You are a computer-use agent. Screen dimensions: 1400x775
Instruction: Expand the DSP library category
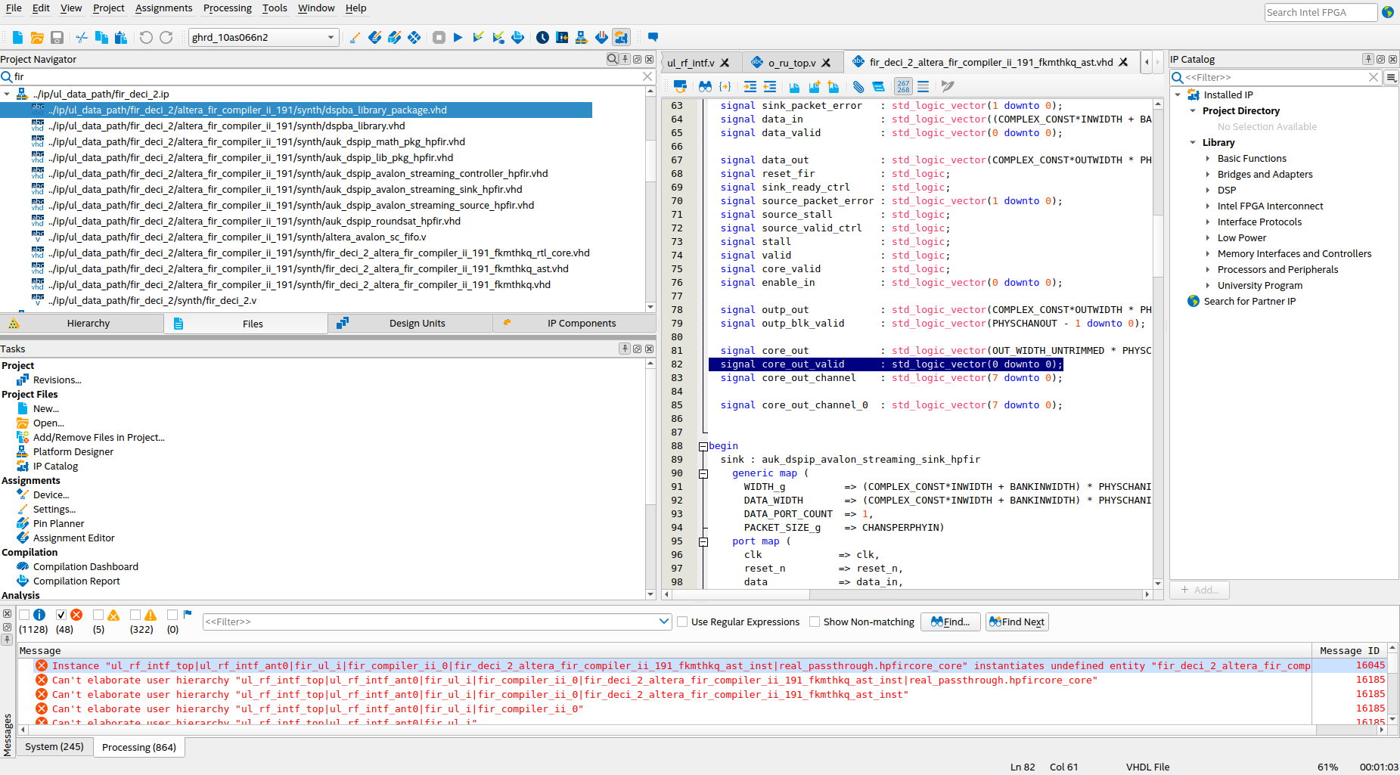[x=1208, y=190]
